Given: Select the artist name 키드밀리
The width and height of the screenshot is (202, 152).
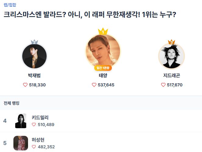Looking at the screenshot, I should tap(40, 118).
